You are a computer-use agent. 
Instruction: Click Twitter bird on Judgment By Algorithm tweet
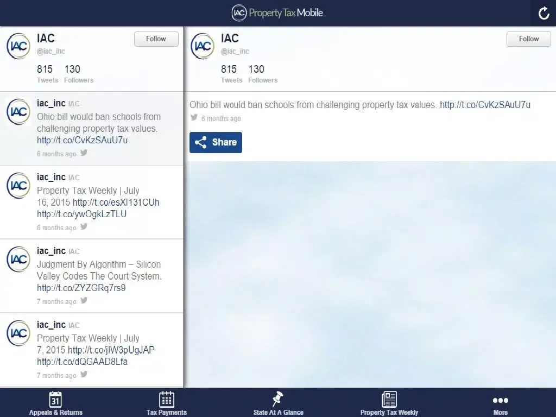(x=84, y=300)
